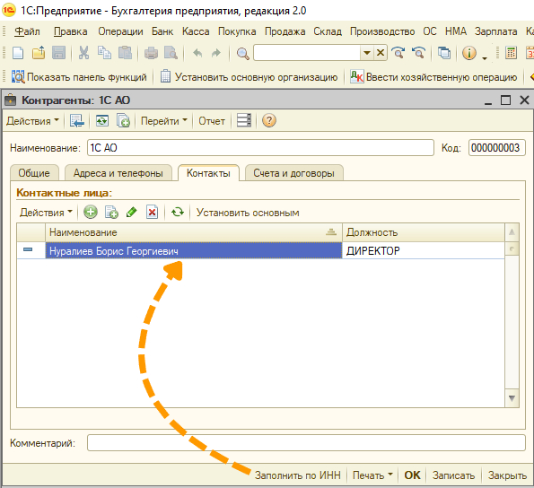534x488 pixels.
Task: Switch to the Общие tab
Action: 34,173
